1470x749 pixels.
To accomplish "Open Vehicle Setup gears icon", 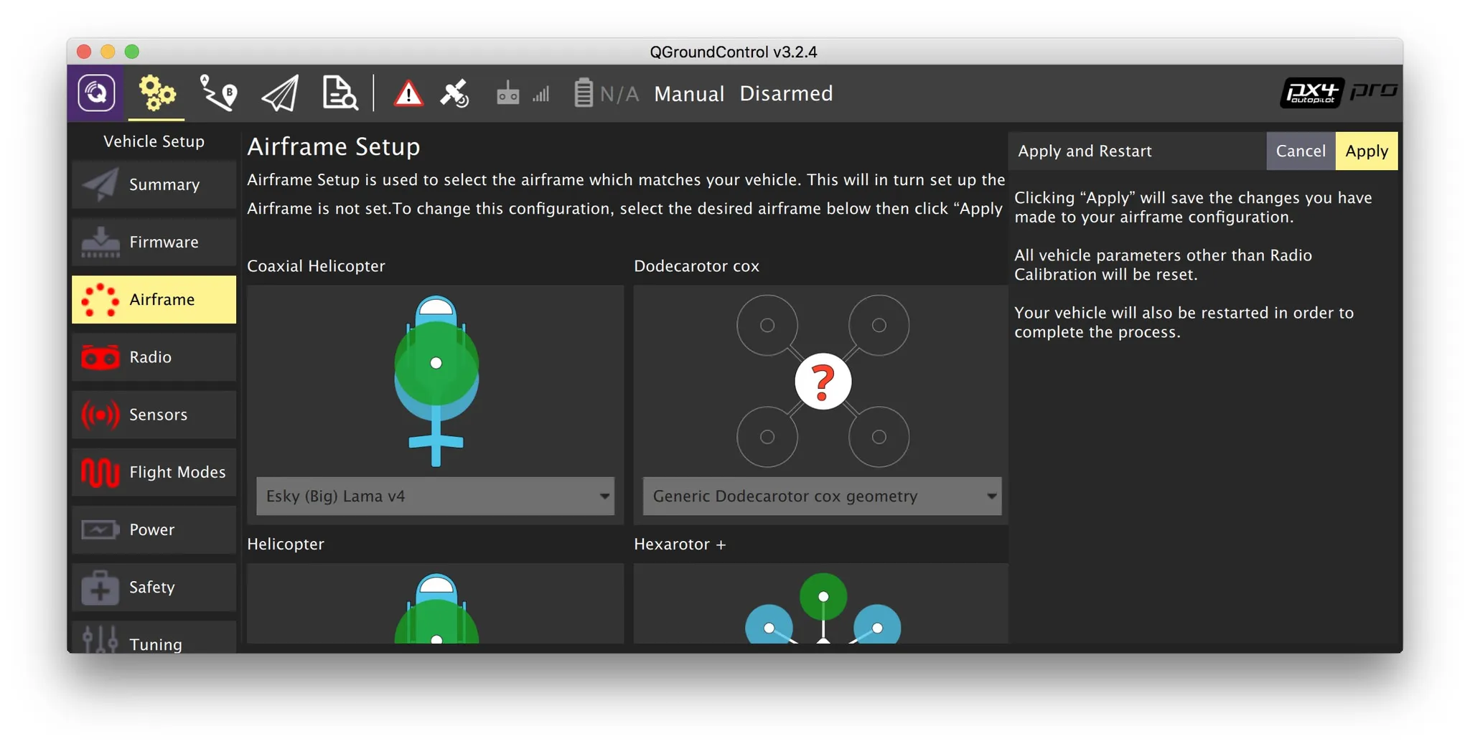I will (x=156, y=93).
